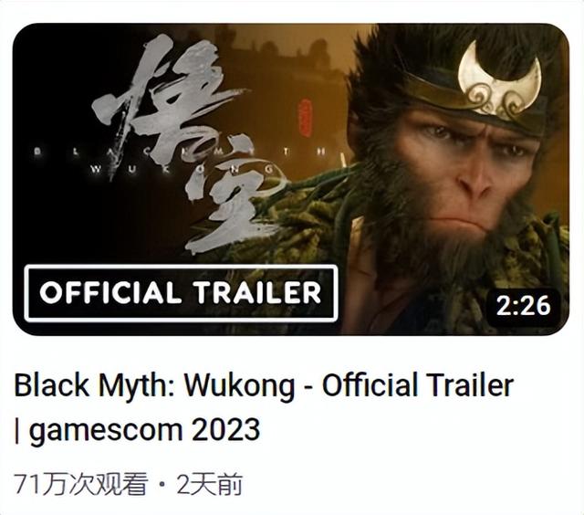Click the word TRAILER inside the banner
This screenshot has height=515, width=584.
click(257, 293)
